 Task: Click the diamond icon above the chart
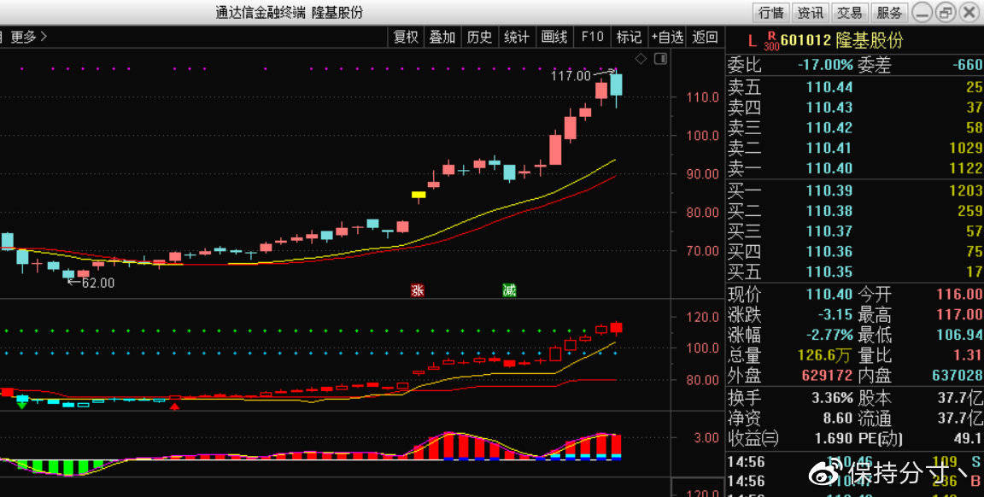pos(641,59)
